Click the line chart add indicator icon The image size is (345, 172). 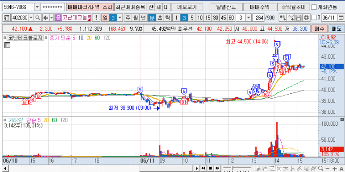[291, 18]
